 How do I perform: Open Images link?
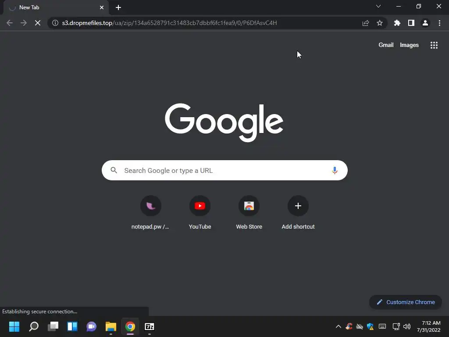[409, 45]
